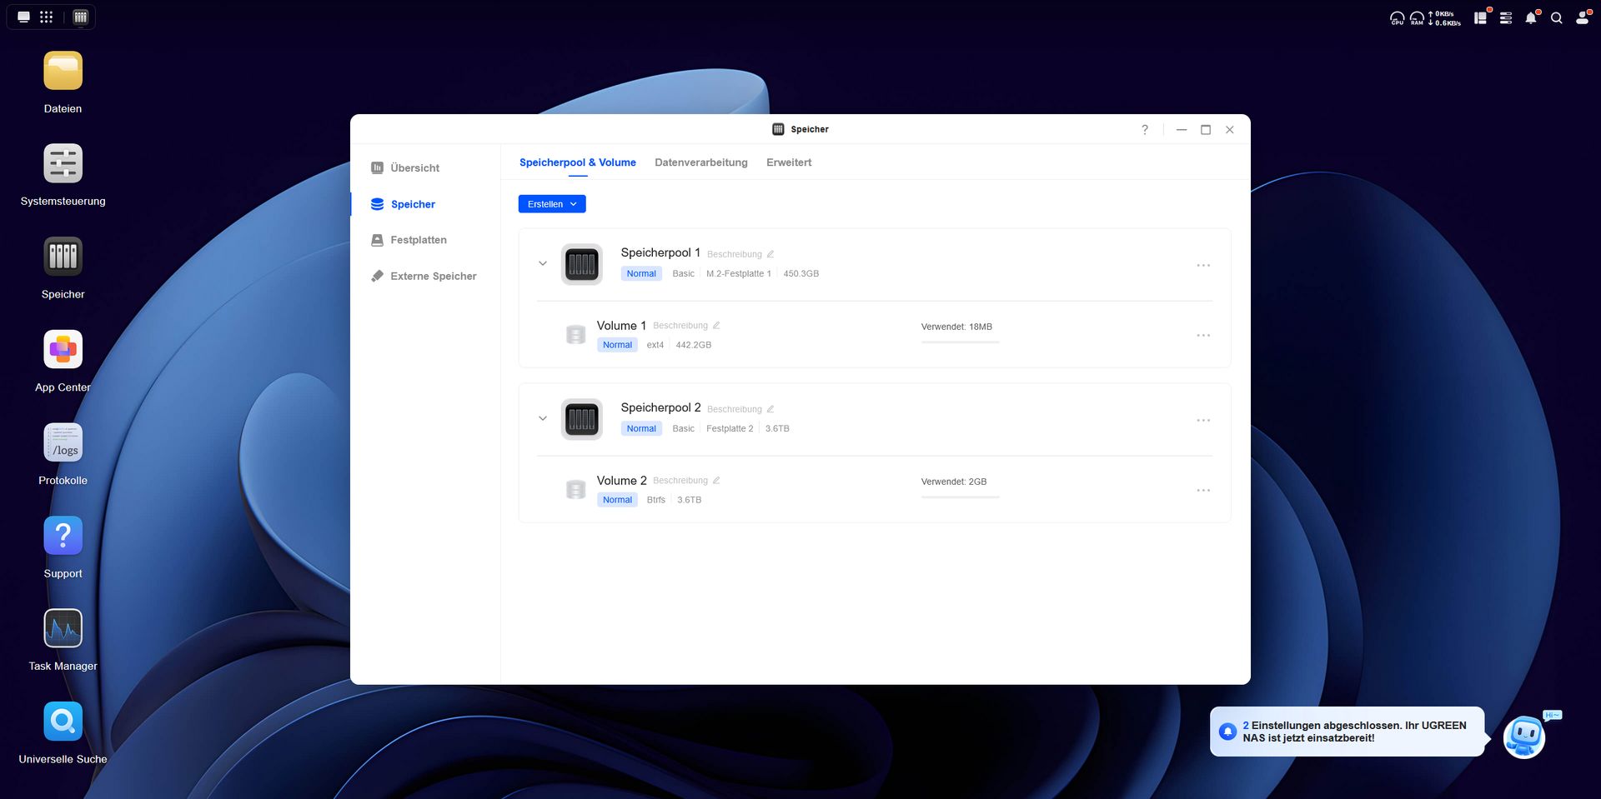Check CPU usage gauge in top bar

[1397, 17]
